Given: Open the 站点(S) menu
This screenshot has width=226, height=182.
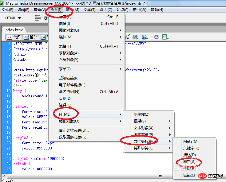Looking at the screenshot, I should click(x=122, y=10).
